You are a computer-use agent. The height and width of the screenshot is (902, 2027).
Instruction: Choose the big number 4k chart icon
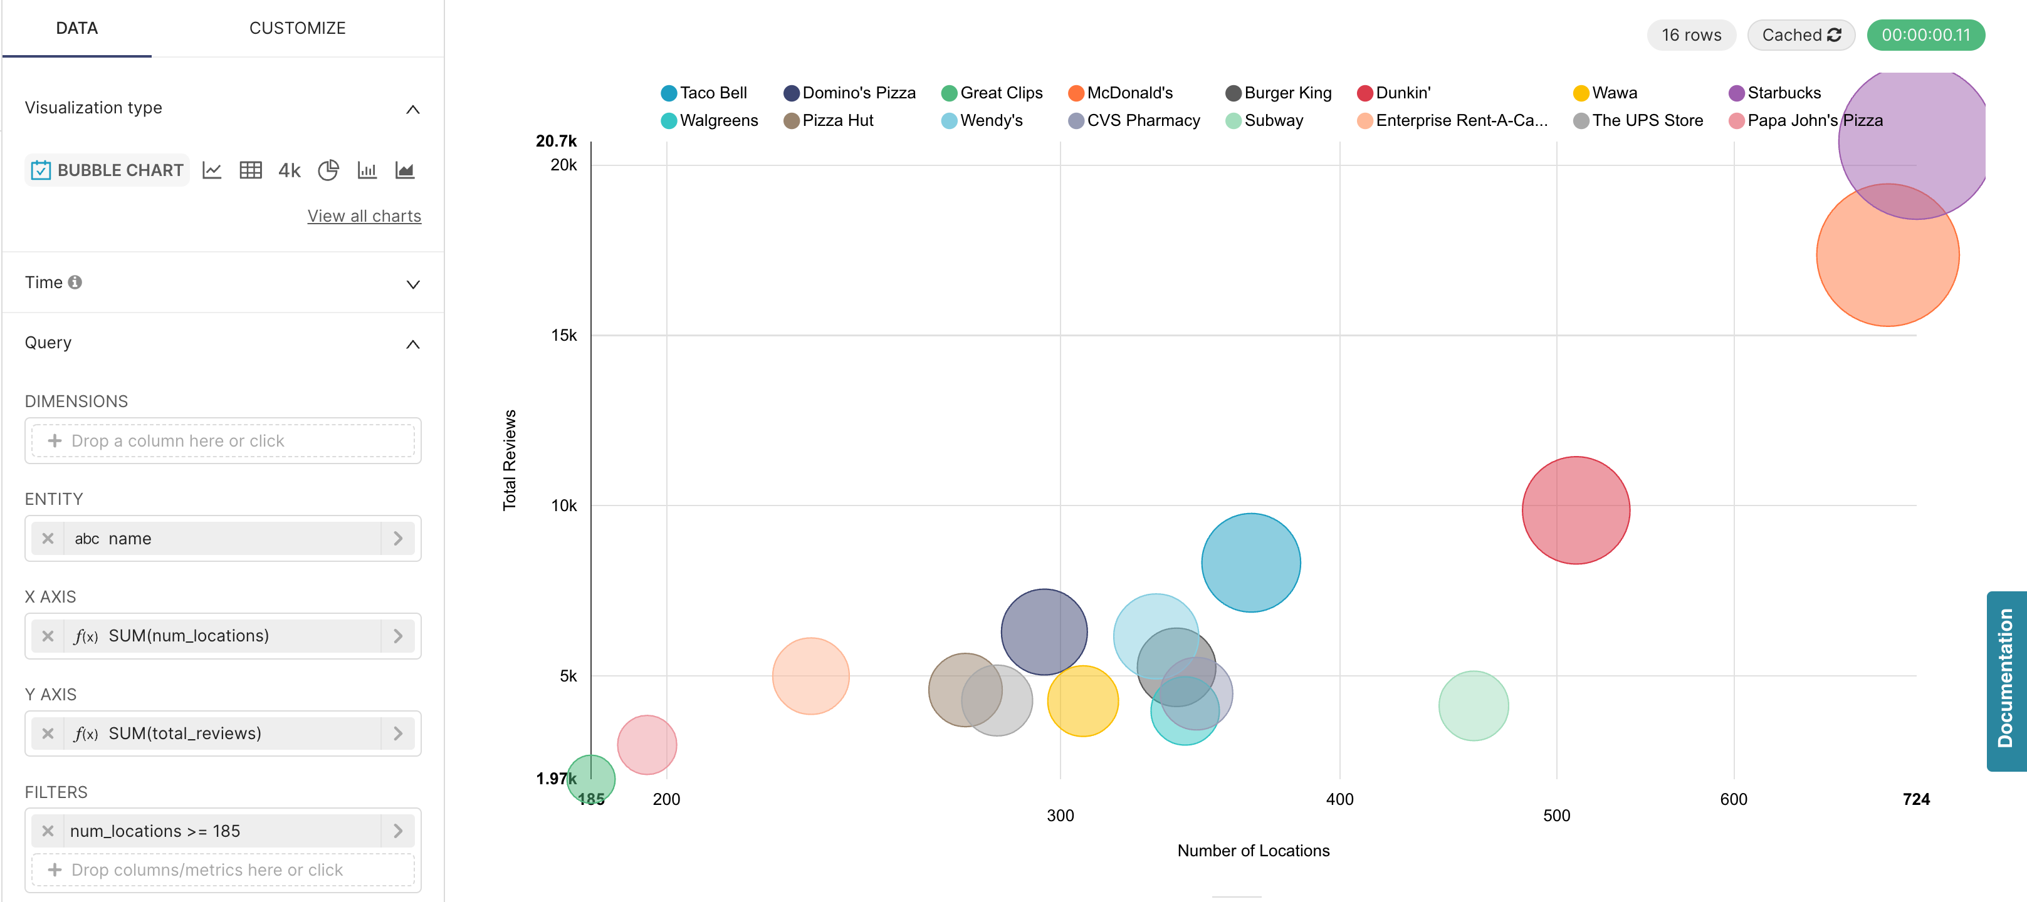pos(289,170)
